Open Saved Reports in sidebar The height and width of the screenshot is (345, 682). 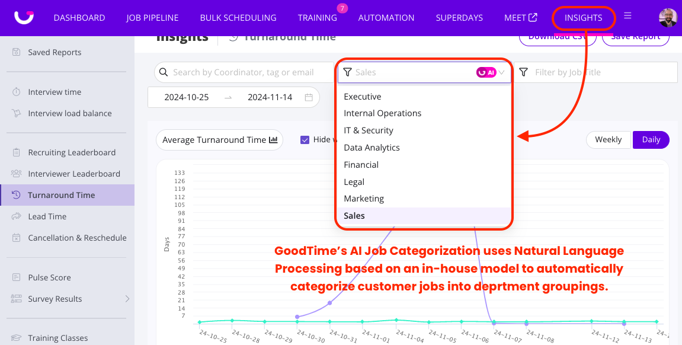tap(55, 52)
